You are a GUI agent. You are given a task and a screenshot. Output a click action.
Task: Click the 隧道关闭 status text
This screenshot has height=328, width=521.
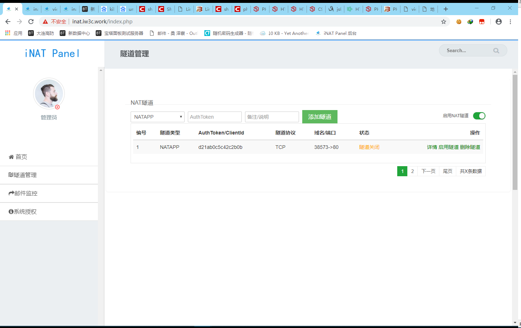pos(369,147)
